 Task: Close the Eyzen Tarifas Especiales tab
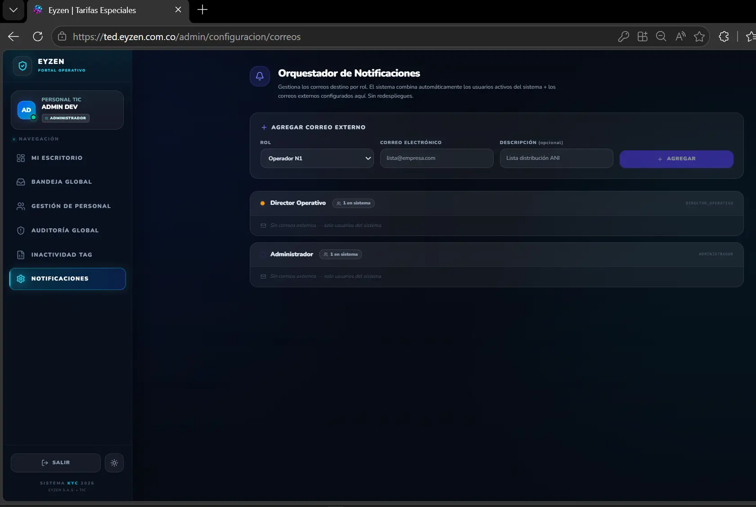click(178, 10)
